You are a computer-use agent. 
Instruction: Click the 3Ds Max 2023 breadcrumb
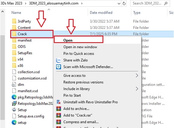11,3
